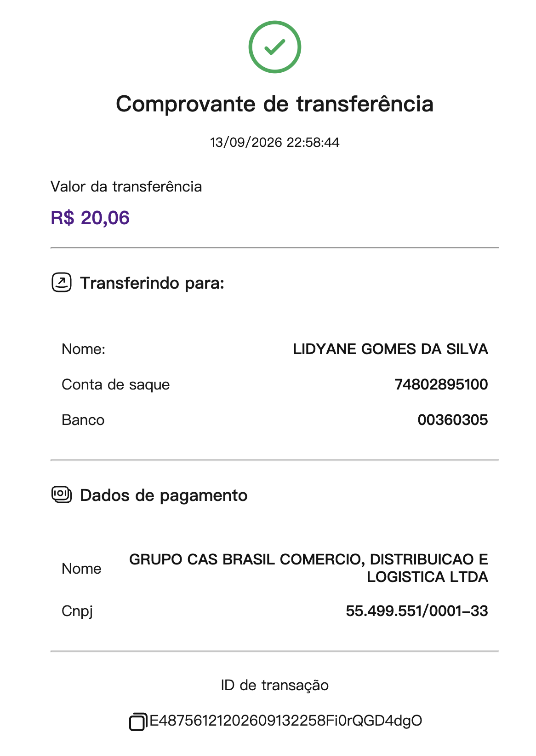The width and height of the screenshot is (536, 756).
Task: Click the Transferindo para: heading
Action: pos(152,283)
